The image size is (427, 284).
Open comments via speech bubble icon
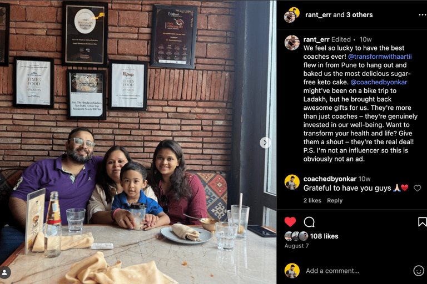309,222
